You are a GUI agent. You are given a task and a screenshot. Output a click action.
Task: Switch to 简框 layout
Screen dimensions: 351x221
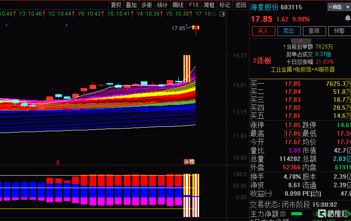pos(209,5)
